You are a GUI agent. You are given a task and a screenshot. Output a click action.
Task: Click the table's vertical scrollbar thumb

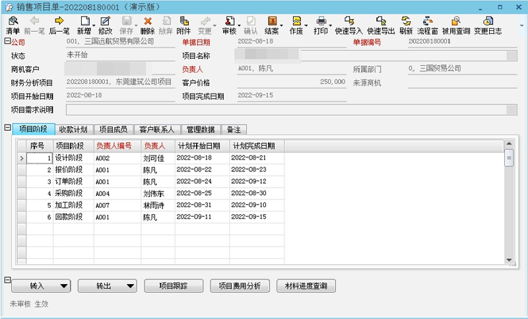pos(509,159)
